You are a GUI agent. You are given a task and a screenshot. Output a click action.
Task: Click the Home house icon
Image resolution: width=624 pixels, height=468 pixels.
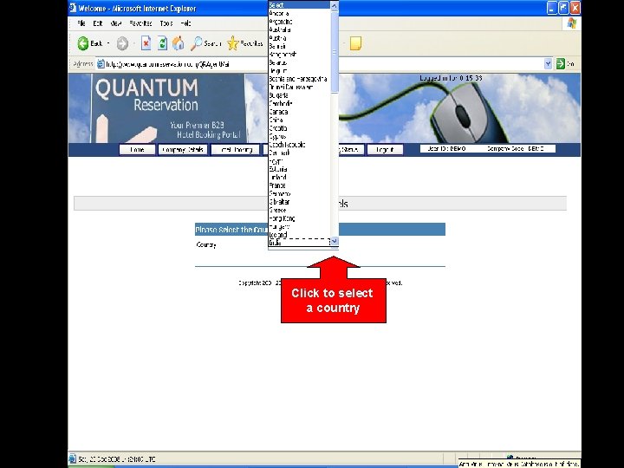point(179,43)
